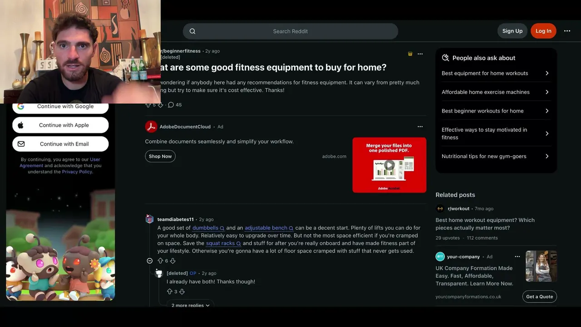Screen dimensions: 581x327
Task: Click "Affordable home exercise machines" text
Action: pyautogui.click(x=486, y=92)
